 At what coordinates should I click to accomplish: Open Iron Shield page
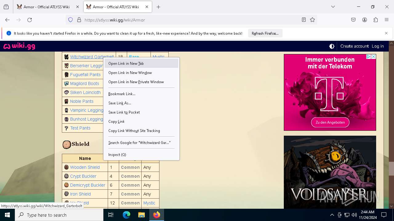click(x=80, y=194)
